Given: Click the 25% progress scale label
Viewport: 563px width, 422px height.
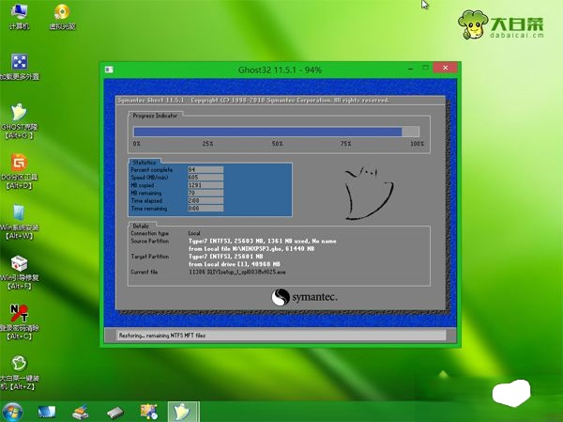Looking at the screenshot, I should [207, 144].
